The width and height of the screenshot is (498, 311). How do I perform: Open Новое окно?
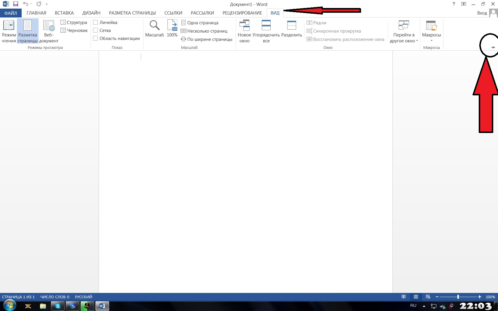coord(244,31)
